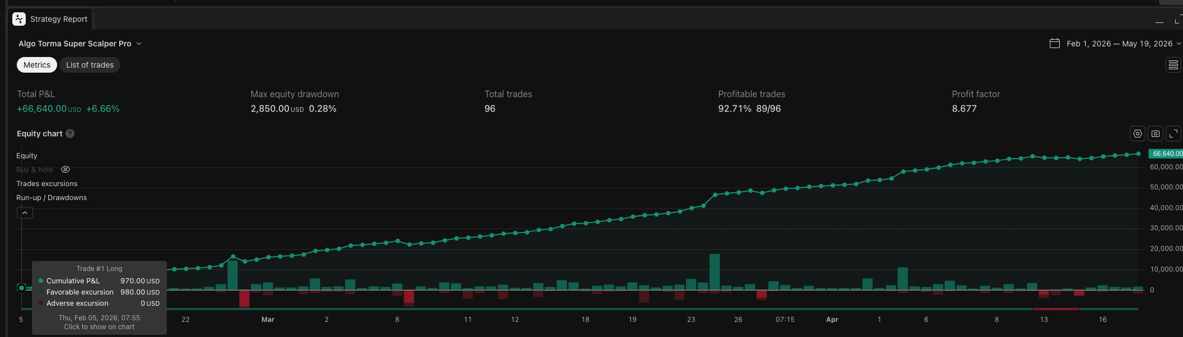Screen dimensions: 1183x337
Task: Collapse the legend with the chevron-up button
Action: (x=25, y=213)
